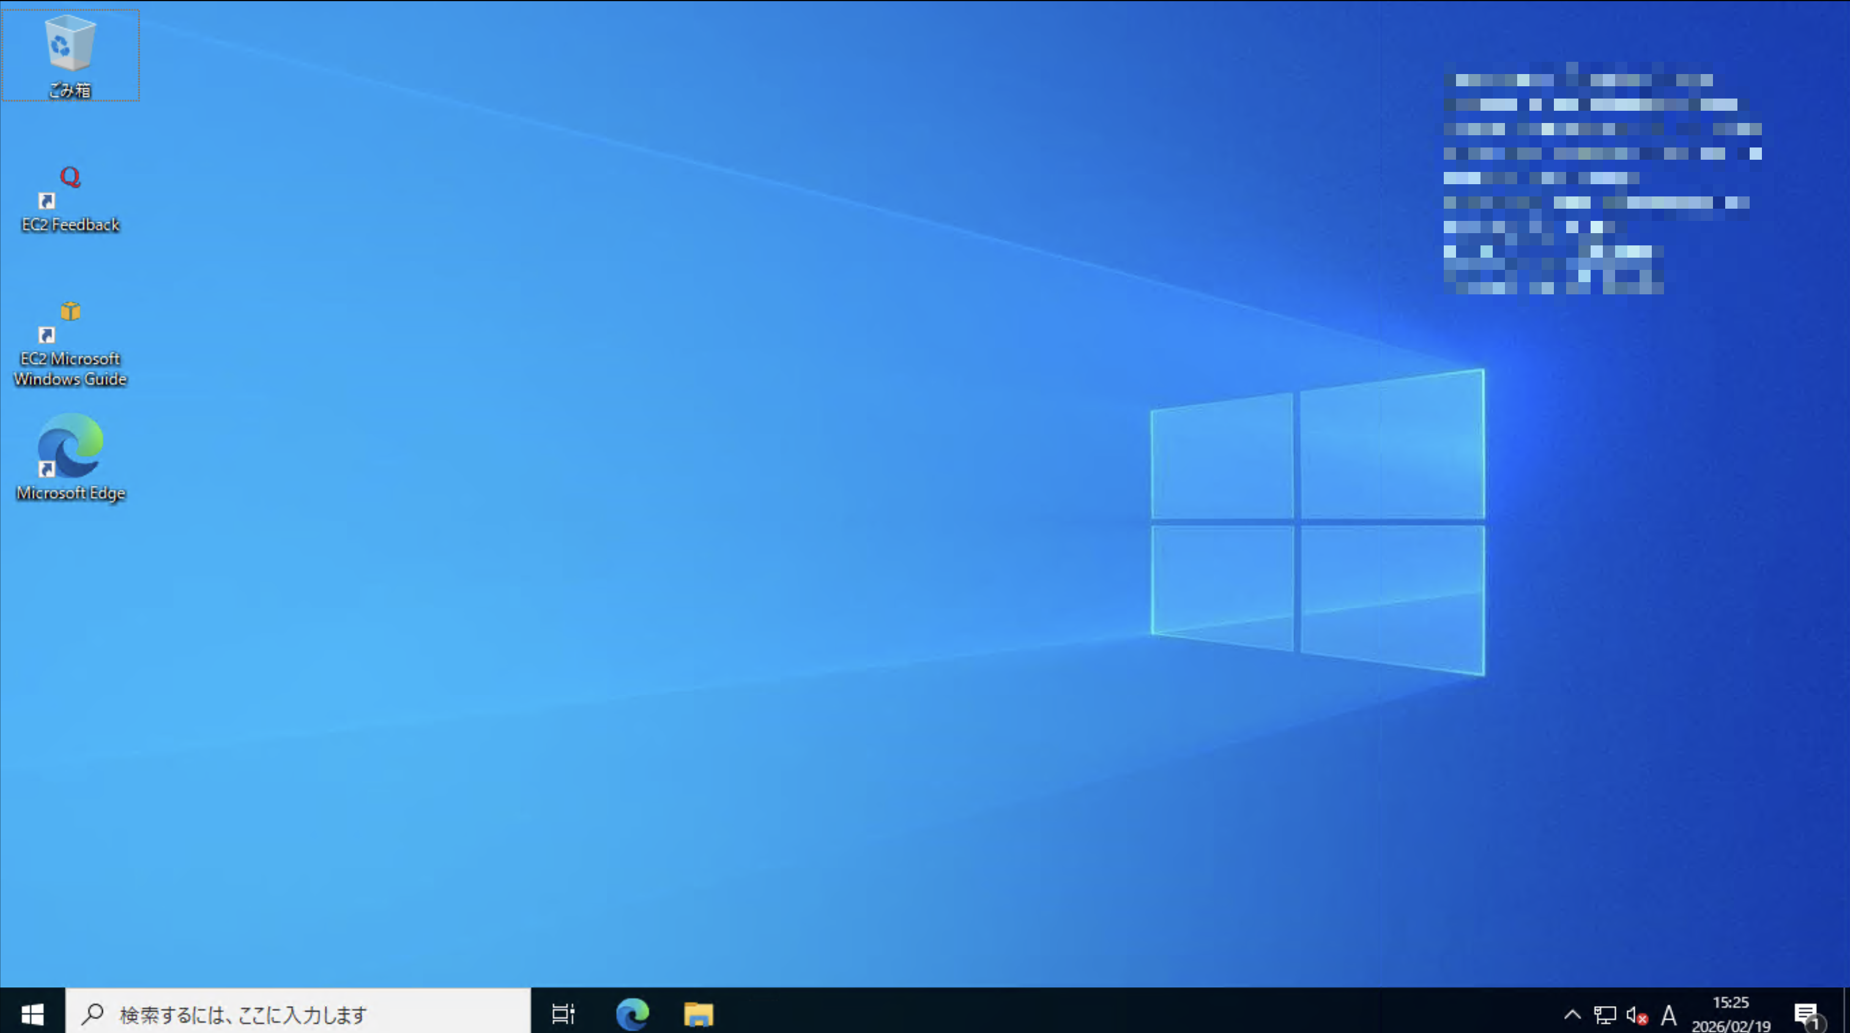Image resolution: width=1850 pixels, height=1033 pixels.
Task: Launch Microsoft Edge from the taskbar
Action: (x=632, y=1013)
